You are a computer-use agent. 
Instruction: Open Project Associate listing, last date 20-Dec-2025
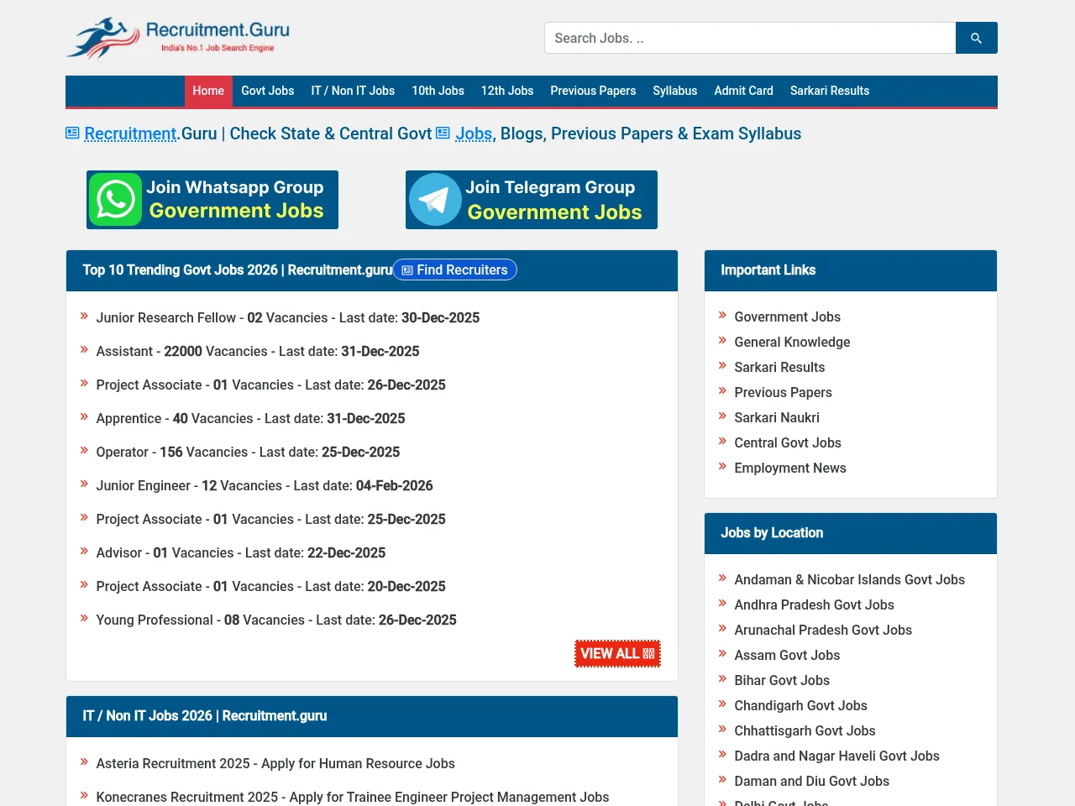point(270,586)
